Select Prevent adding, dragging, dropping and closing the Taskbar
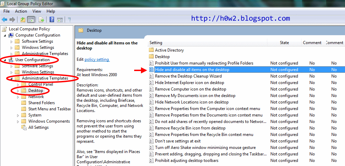The width and height of the screenshot is (345, 166). (x=211, y=154)
